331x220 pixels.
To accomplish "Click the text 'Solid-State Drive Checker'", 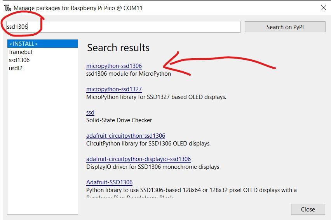I will [x=119, y=120].
